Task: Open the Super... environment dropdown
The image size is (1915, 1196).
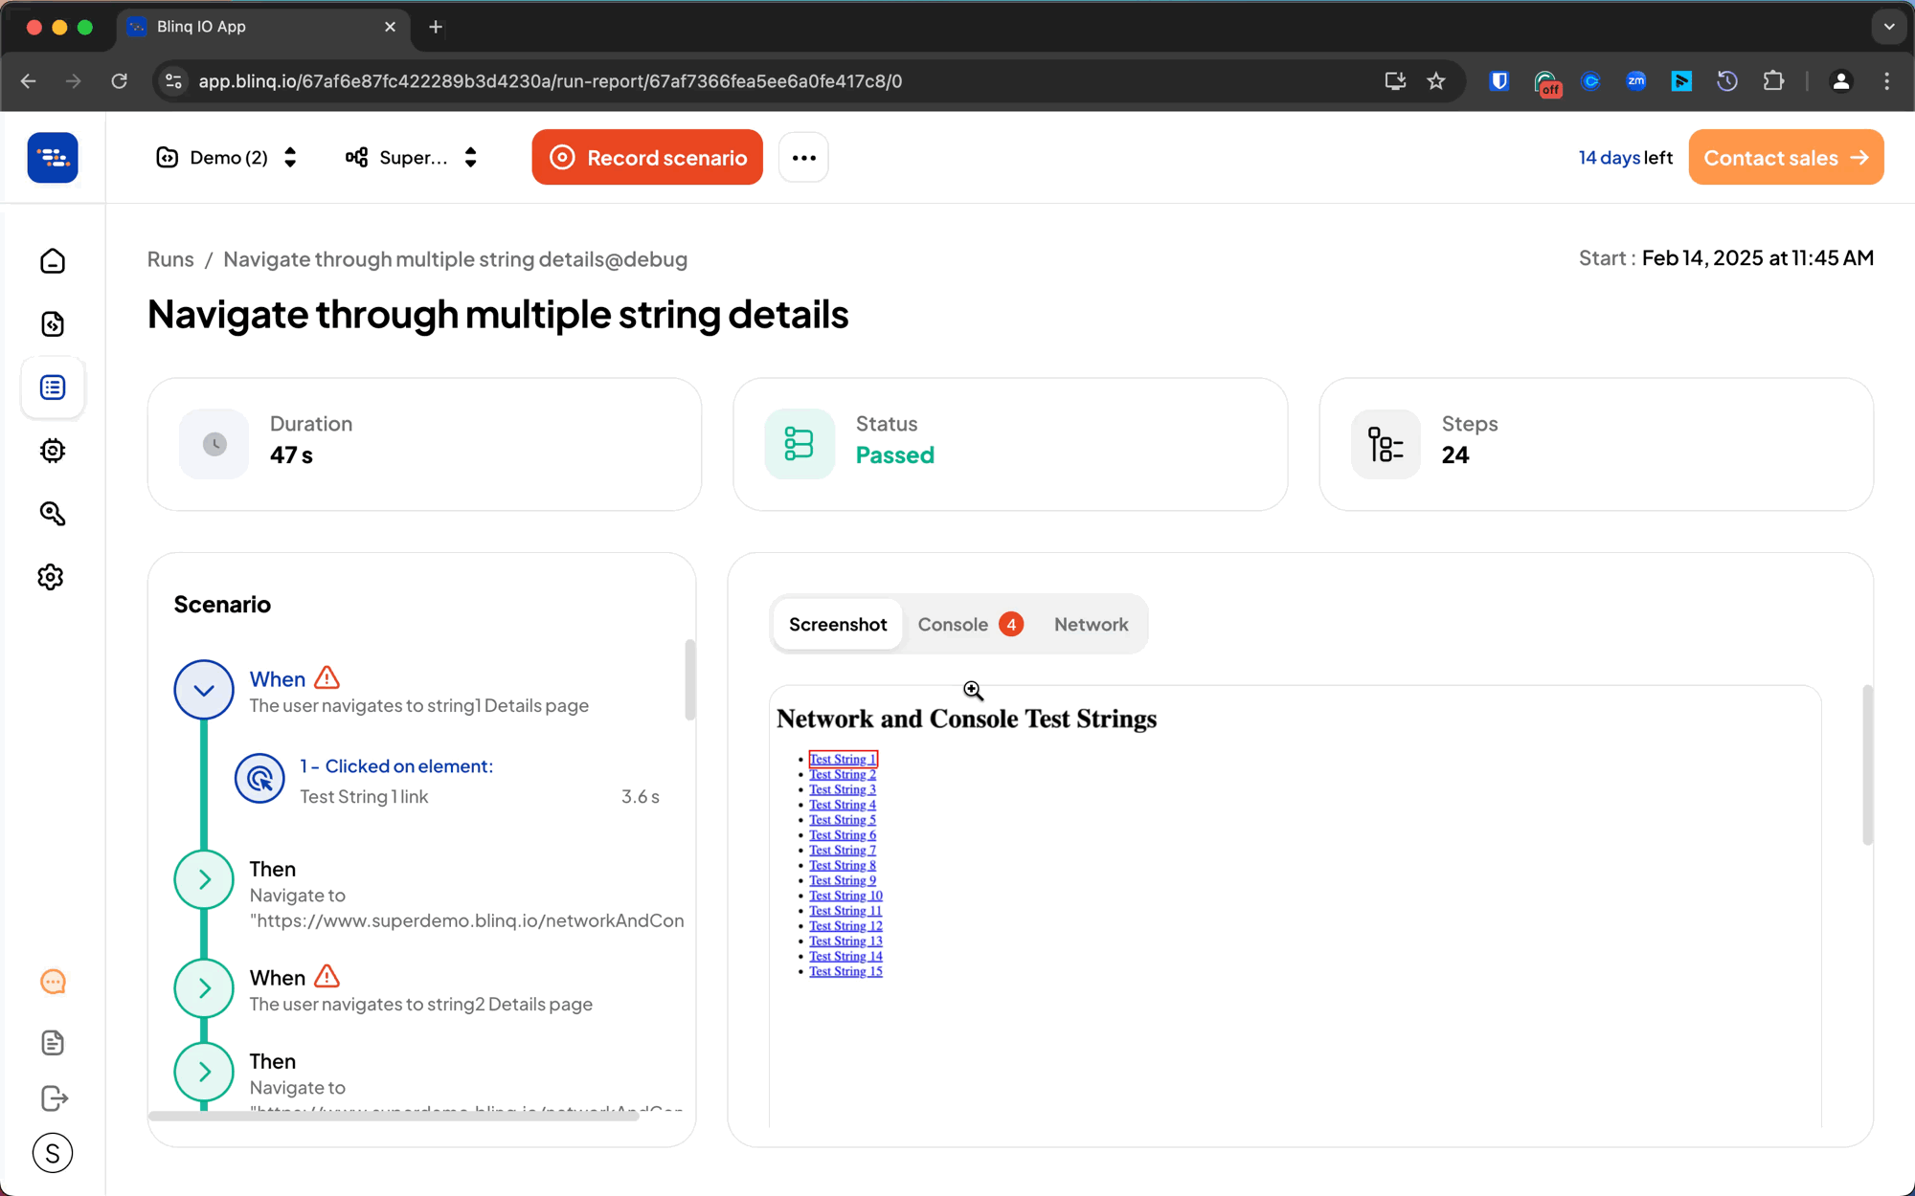Action: 412,158
